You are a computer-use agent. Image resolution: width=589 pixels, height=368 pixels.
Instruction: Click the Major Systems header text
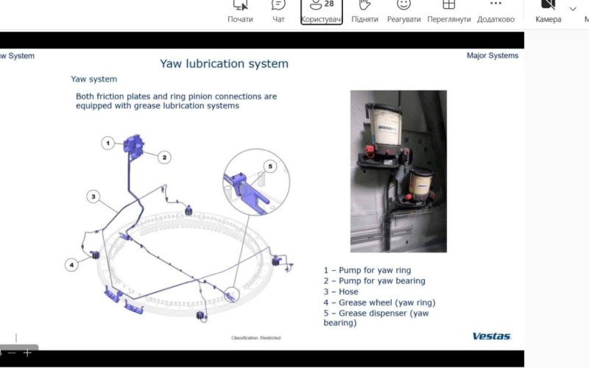493,56
